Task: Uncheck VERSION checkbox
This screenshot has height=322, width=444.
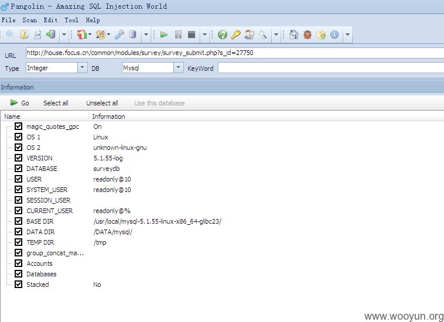Action: pyautogui.click(x=18, y=157)
